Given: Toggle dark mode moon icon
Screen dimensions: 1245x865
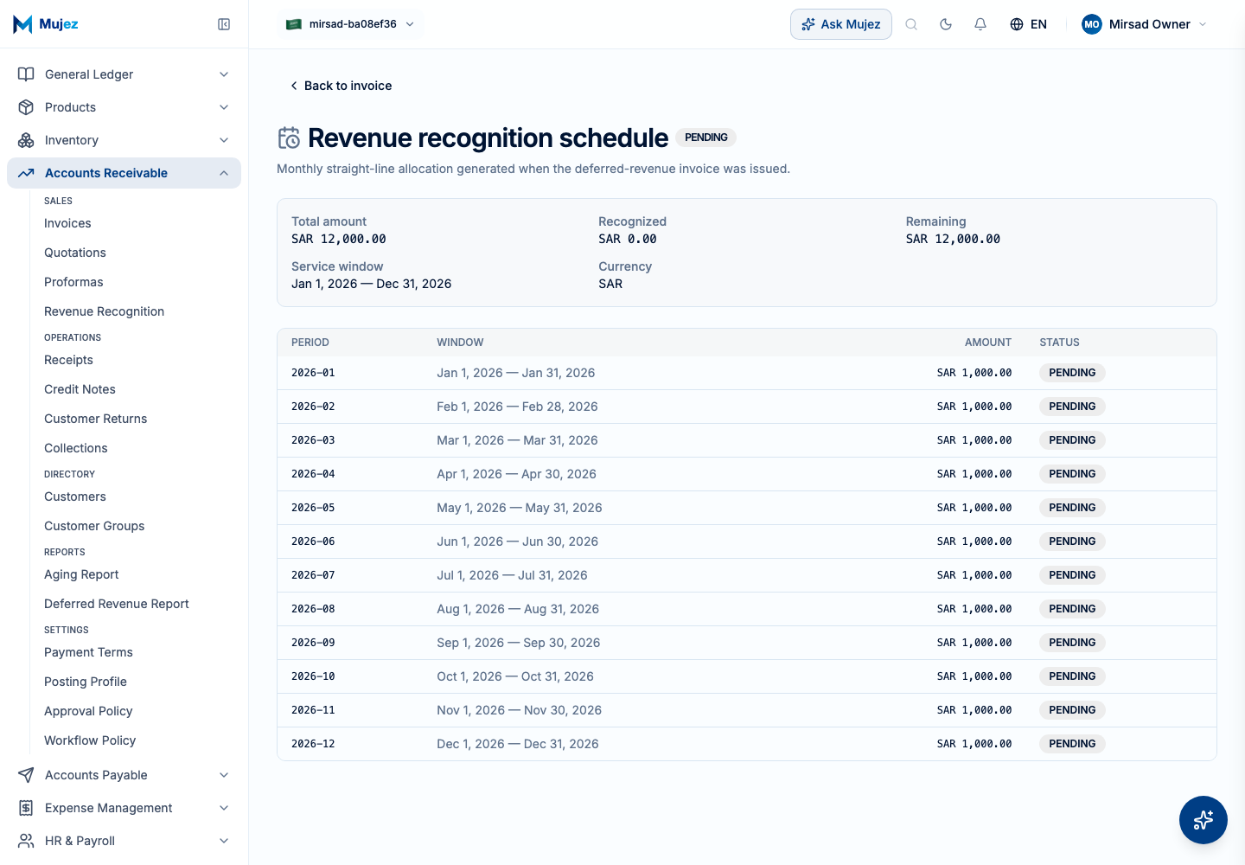Looking at the screenshot, I should [x=946, y=24].
